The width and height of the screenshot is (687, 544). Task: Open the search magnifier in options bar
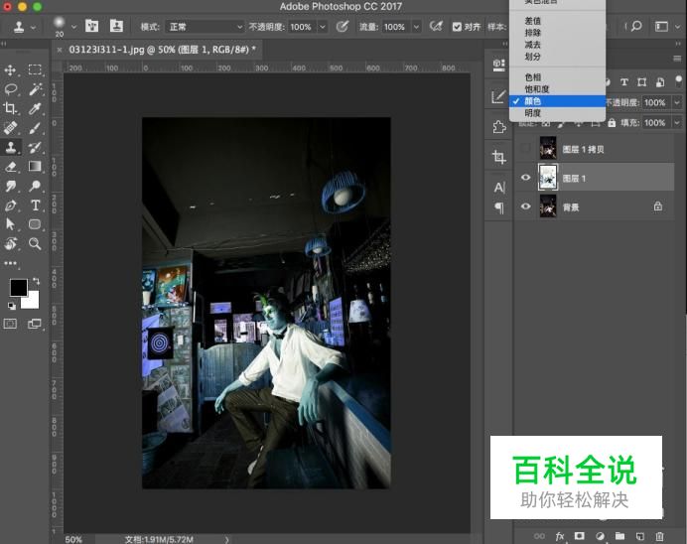(x=636, y=26)
